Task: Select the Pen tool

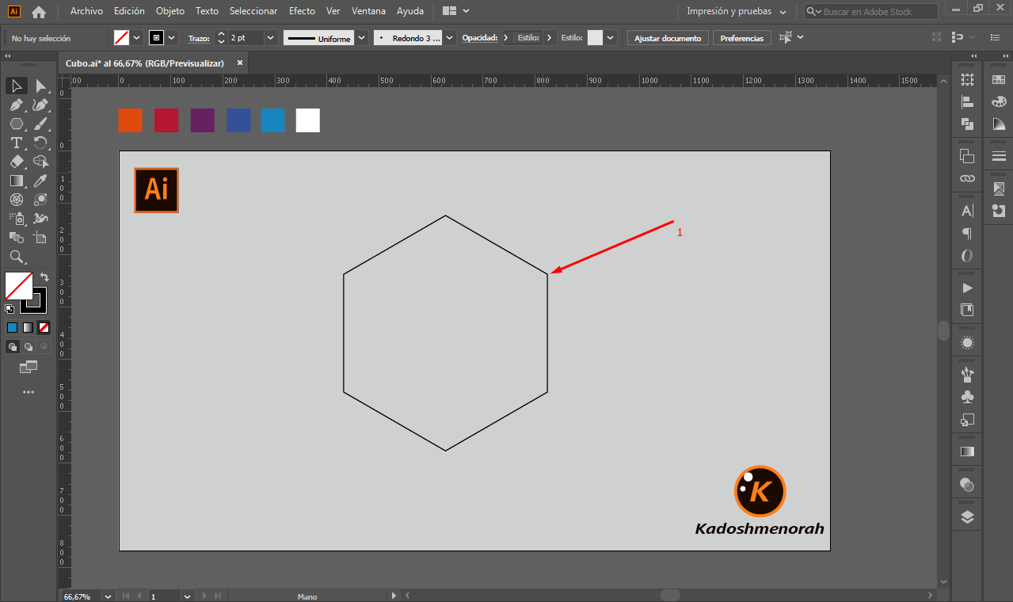Action: (17, 105)
